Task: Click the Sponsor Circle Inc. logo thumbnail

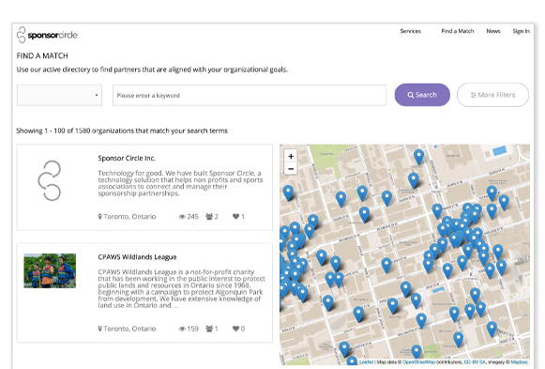Action: pyautogui.click(x=50, y=180)
